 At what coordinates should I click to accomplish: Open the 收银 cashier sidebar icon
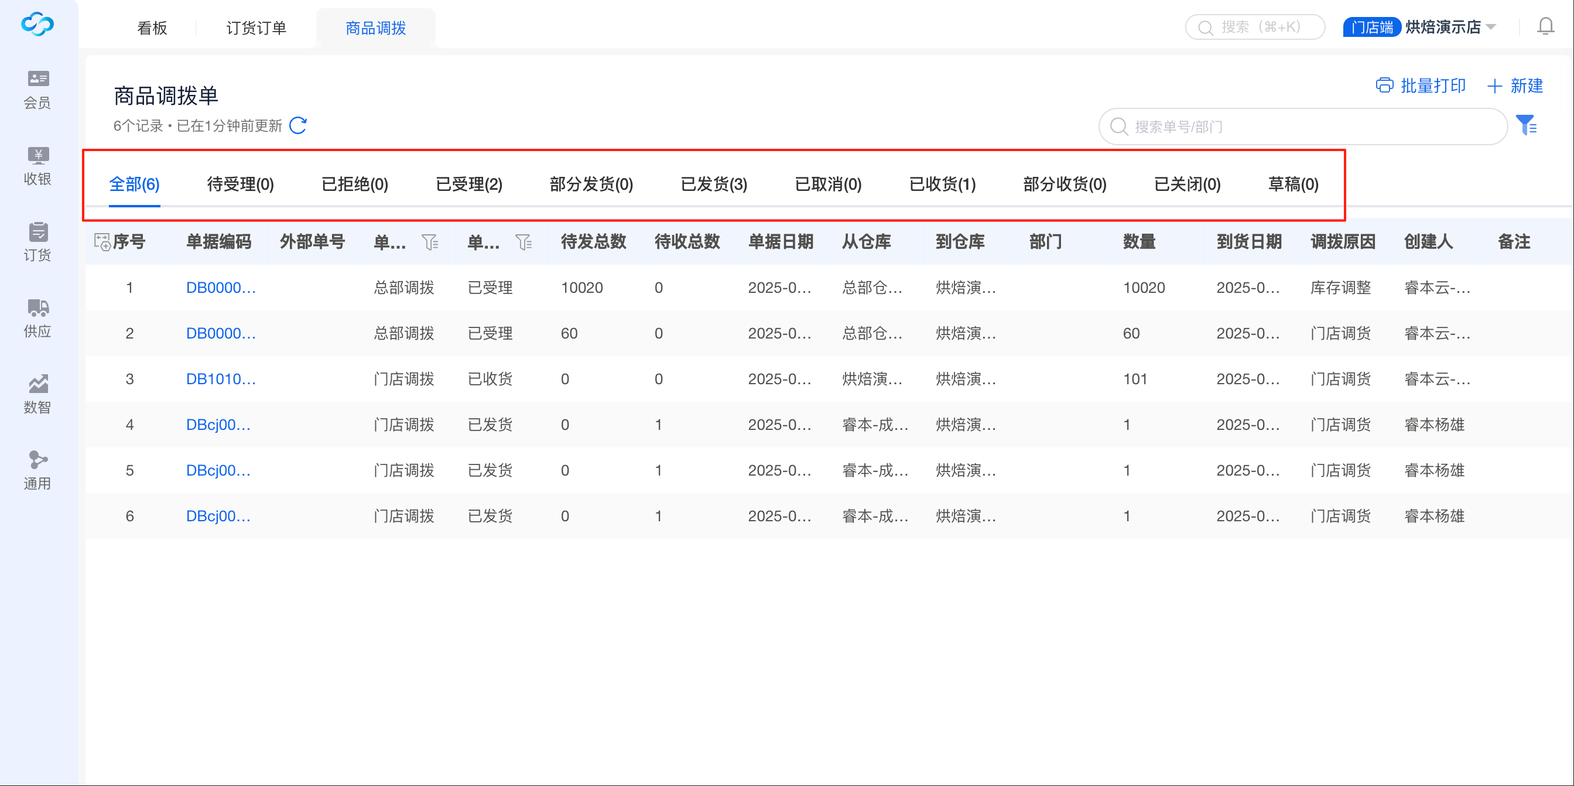click(38, 155)
